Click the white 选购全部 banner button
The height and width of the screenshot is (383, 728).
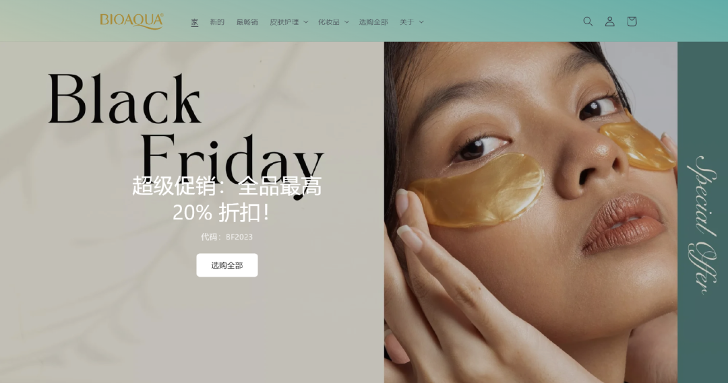click(x=227, y=265)
